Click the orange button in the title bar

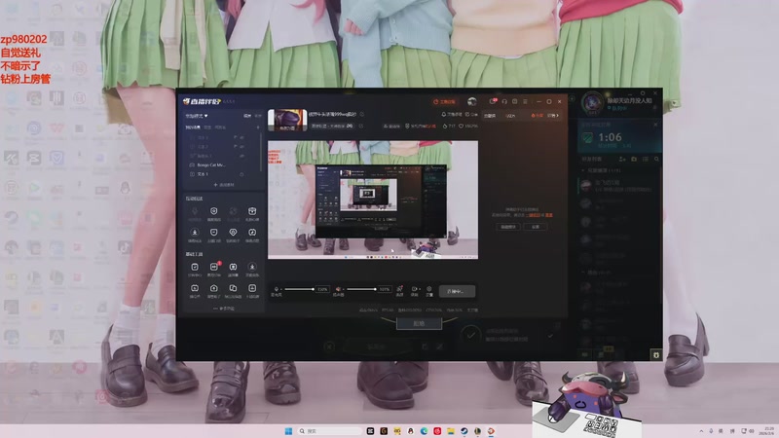point(444,102)
